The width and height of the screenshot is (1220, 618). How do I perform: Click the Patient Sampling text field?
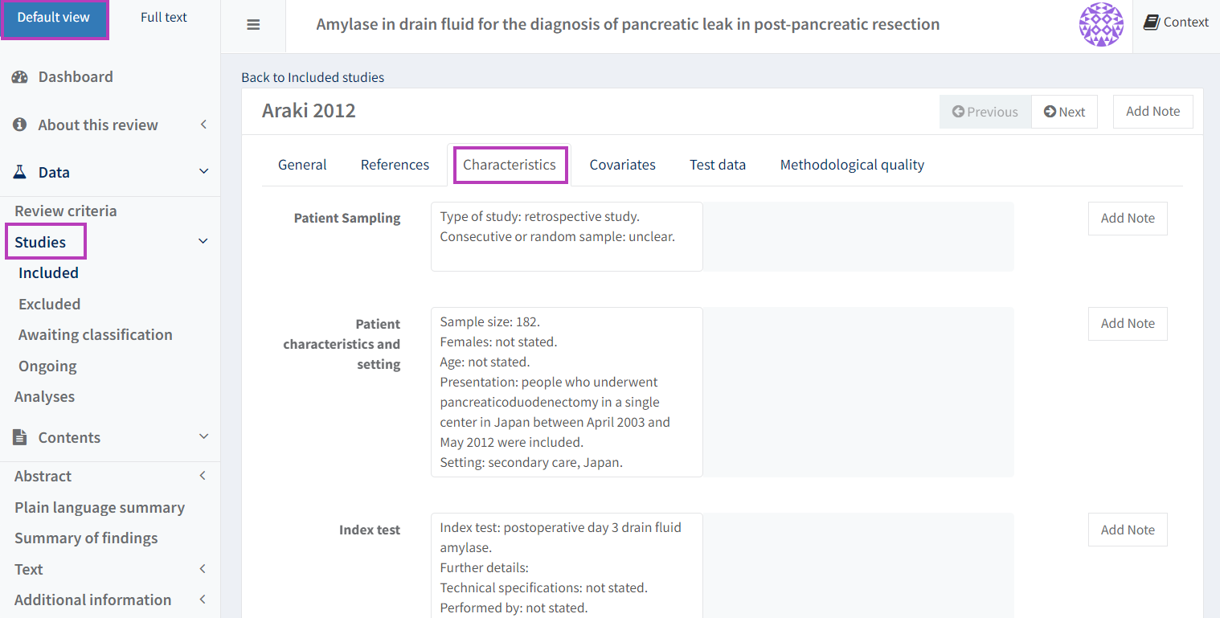click(x=567, y=236)
